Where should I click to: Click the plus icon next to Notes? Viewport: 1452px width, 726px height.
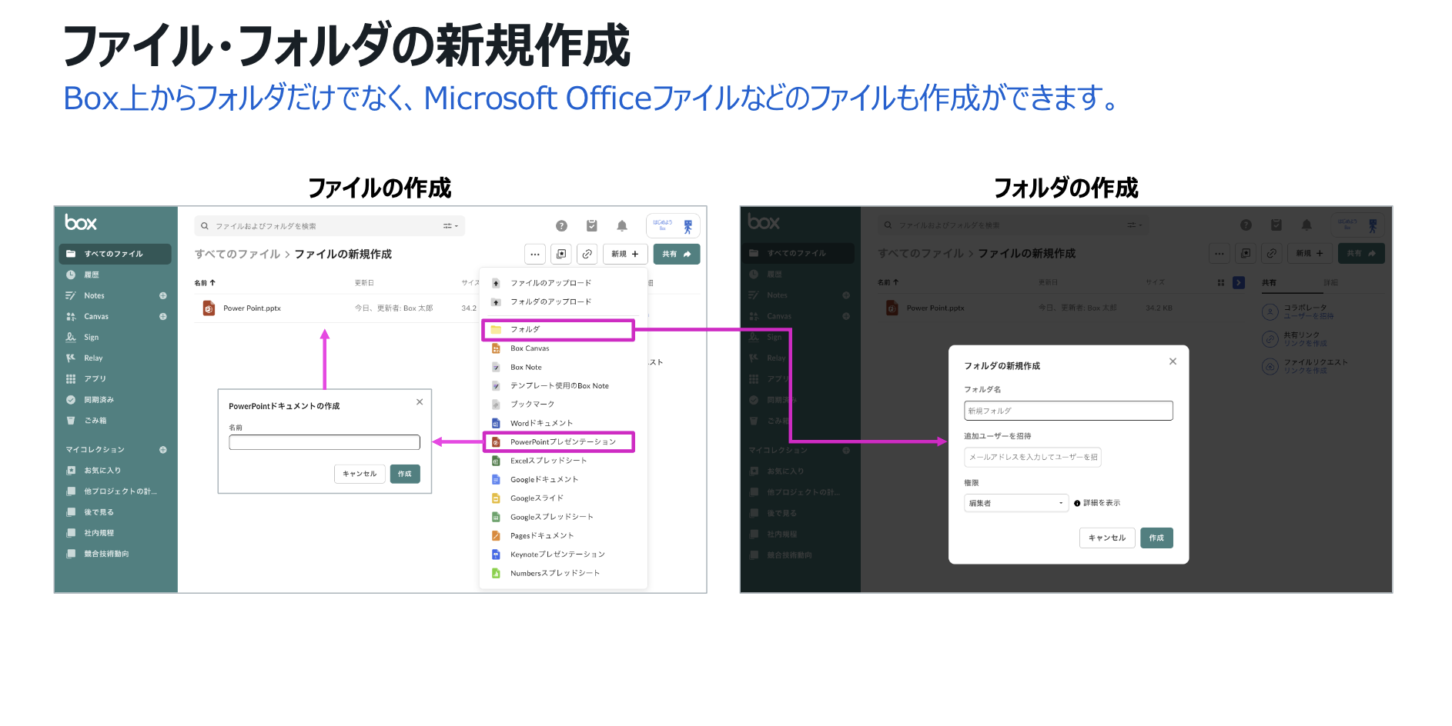tap(163, 296)
